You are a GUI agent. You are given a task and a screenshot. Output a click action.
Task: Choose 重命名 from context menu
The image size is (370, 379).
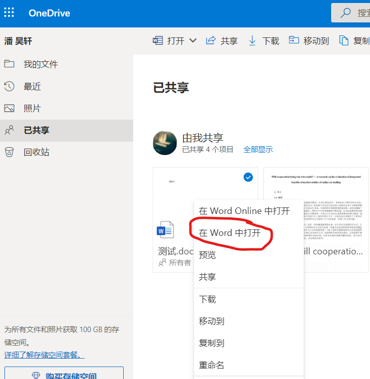pos(249,365)
